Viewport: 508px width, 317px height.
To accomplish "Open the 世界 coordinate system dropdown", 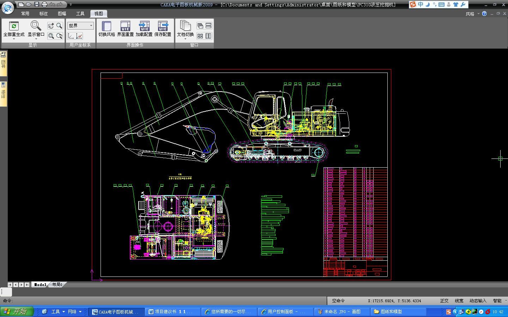I will pos(80,26).
